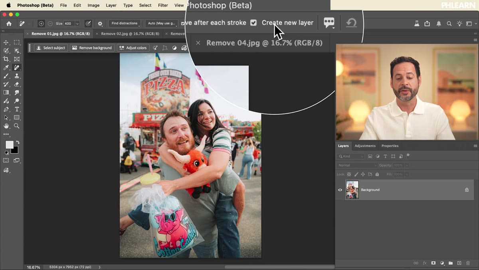Enable subtract-from-stroke minus mode
Viewport: 479px width, 270px height.
point(50,24)
